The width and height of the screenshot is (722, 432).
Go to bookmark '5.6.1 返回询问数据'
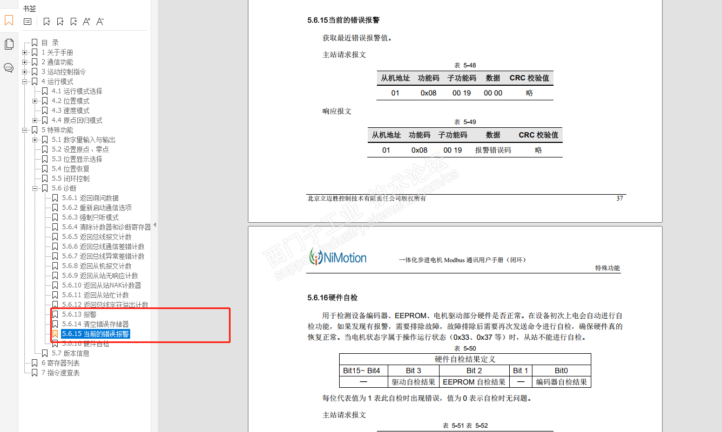click(x=90, y=198)
